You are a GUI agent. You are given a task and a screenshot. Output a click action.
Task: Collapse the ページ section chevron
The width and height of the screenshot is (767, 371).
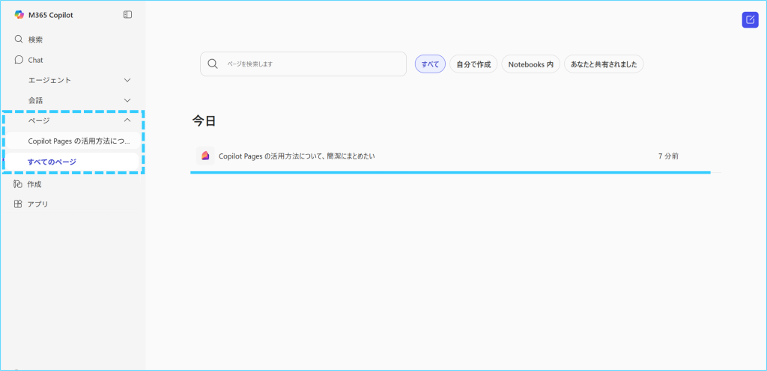tap(127, 120)
